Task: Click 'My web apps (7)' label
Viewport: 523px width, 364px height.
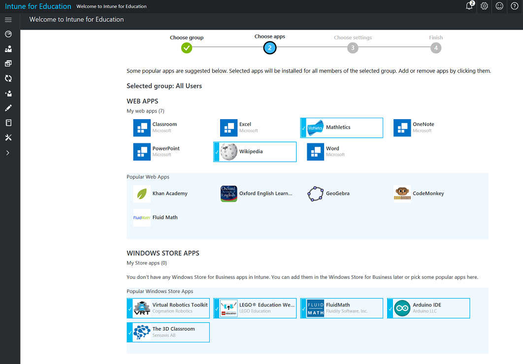Action: (145, 111)
